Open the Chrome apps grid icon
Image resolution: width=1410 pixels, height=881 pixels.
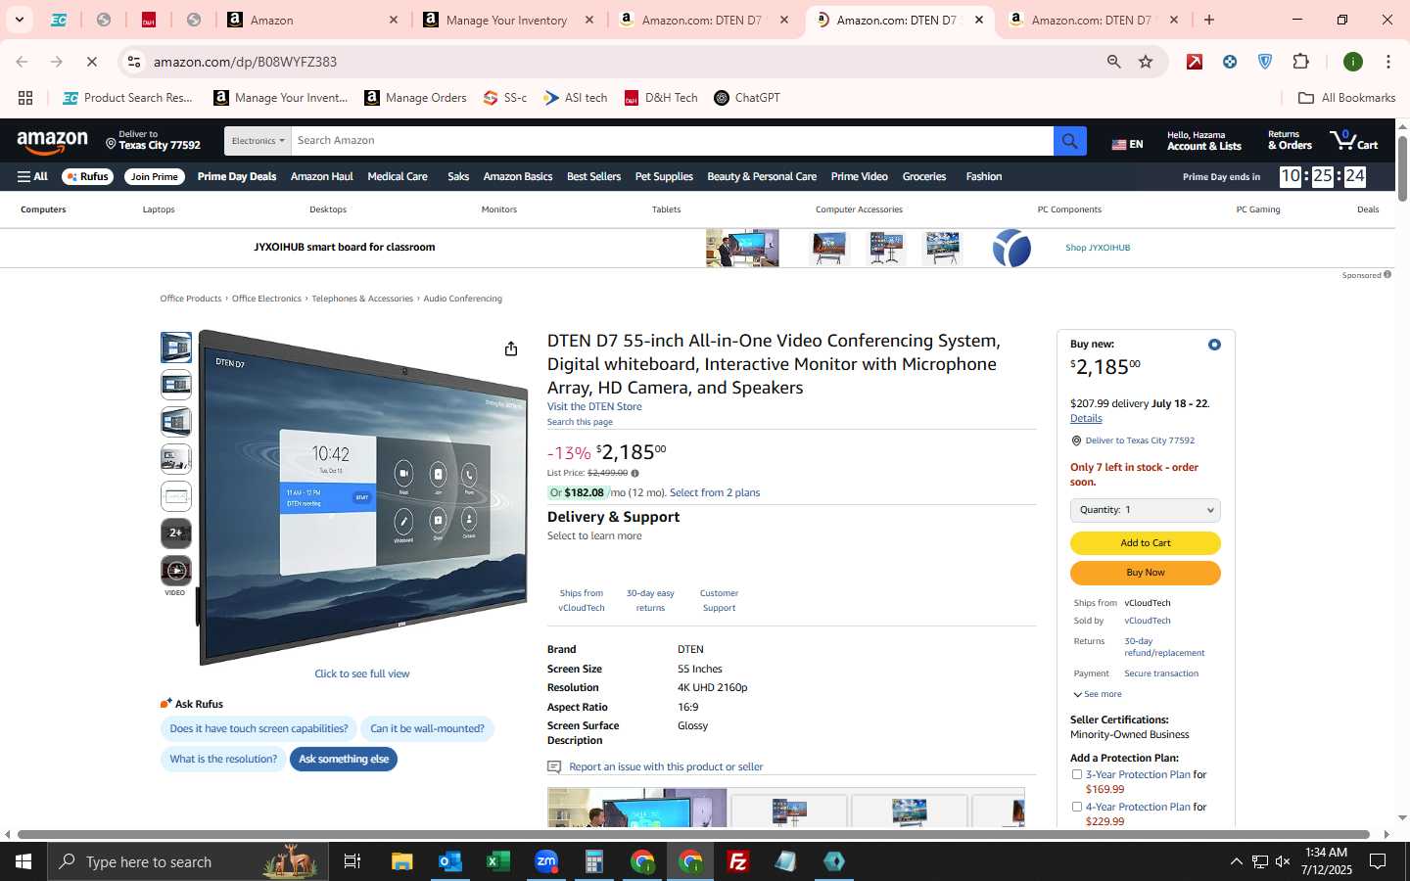click(25, 98)
